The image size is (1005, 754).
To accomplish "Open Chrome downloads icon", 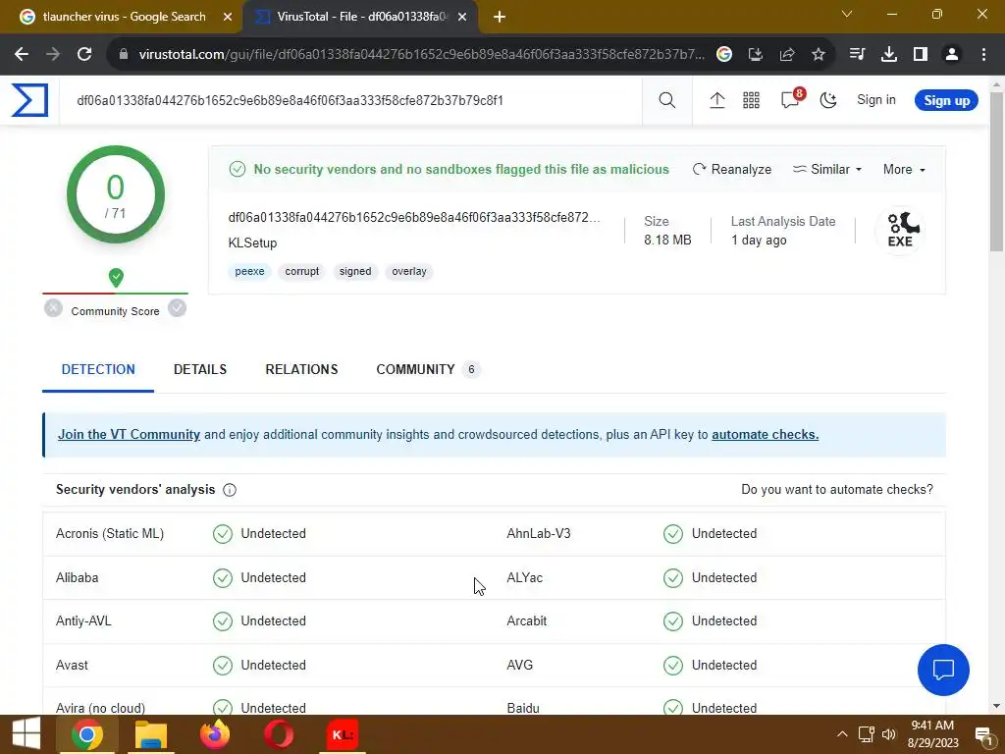I will (888, 55).
